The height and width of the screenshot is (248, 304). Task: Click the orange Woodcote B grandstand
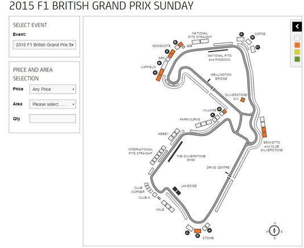181,44
